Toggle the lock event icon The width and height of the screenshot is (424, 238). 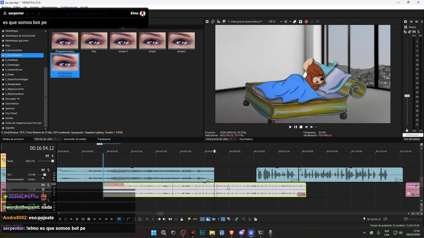pos(182,219)
